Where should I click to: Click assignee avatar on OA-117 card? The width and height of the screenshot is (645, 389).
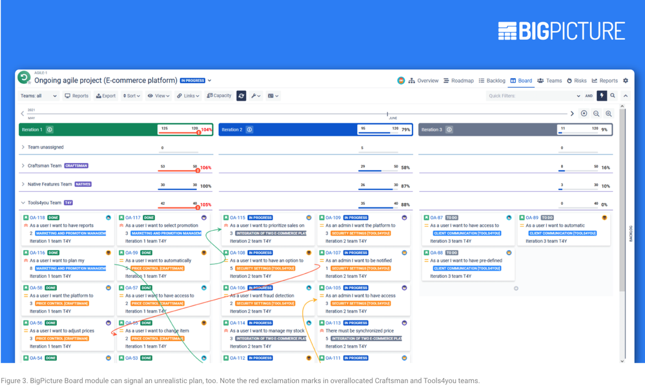pyautogui.click(x=203, y=218)
